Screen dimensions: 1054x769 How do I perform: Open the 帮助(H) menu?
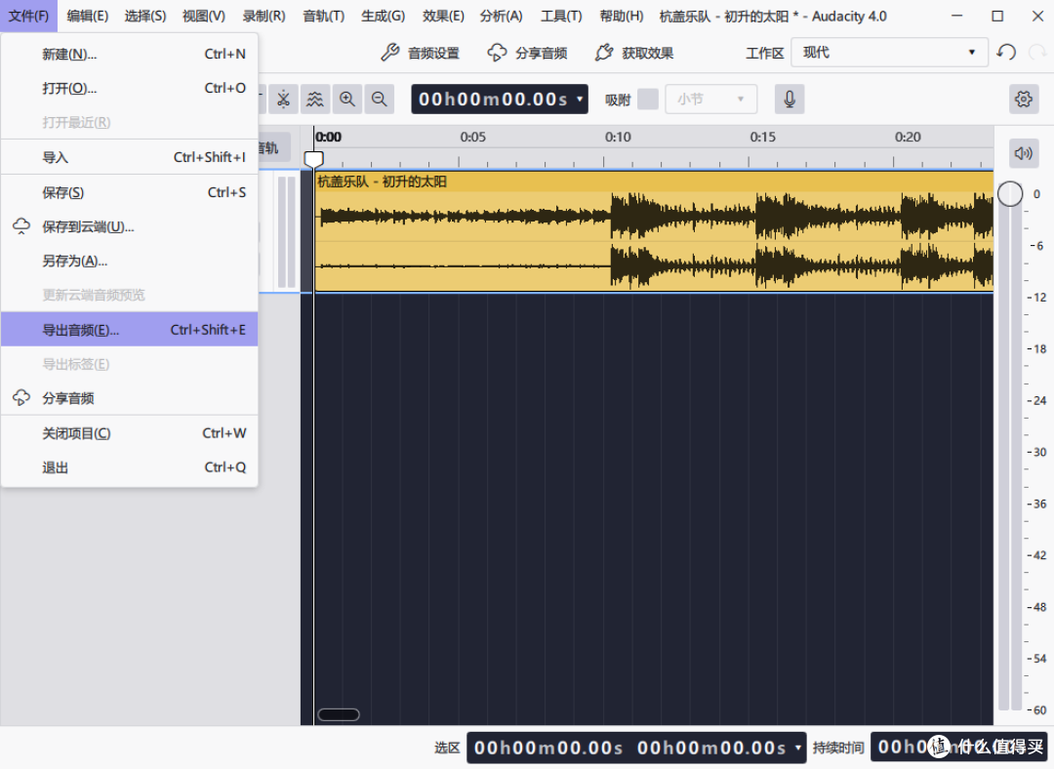point(621,17)
